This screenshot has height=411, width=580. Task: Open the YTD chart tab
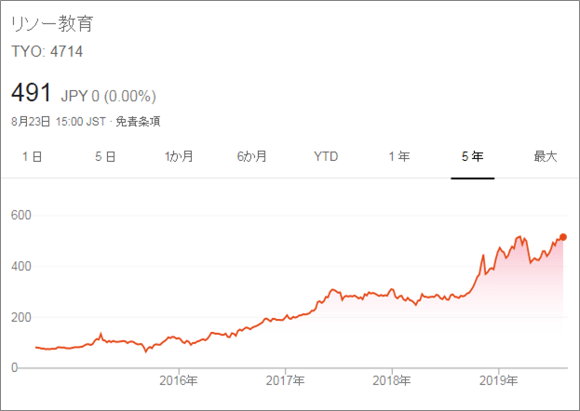pos(326,156)
